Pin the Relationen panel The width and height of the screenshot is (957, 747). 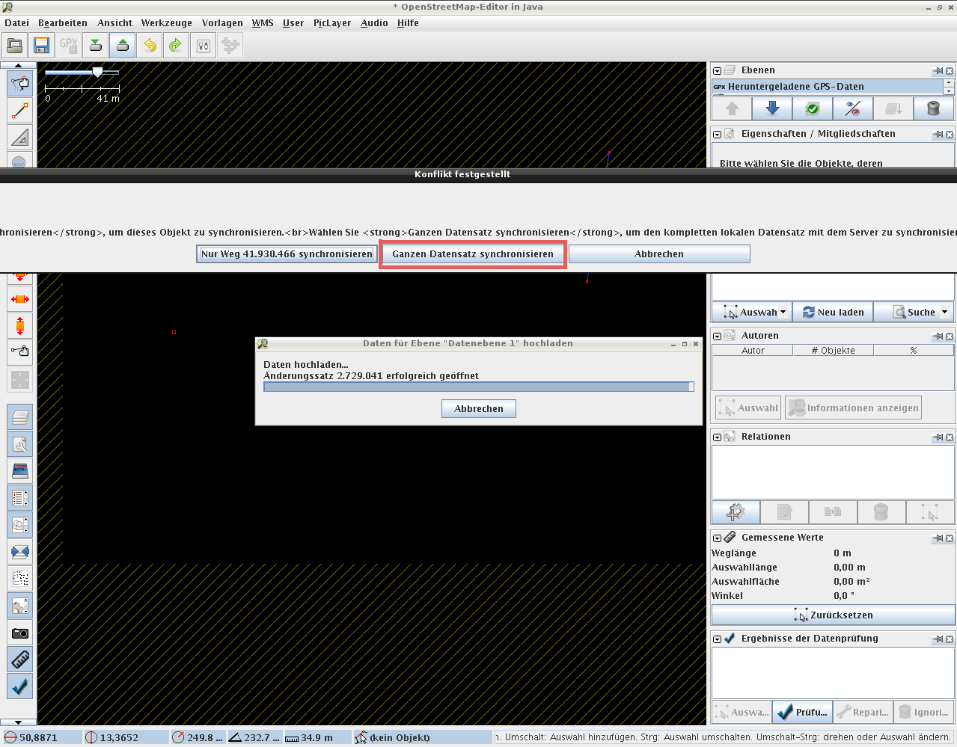click(x=938, y=437)
